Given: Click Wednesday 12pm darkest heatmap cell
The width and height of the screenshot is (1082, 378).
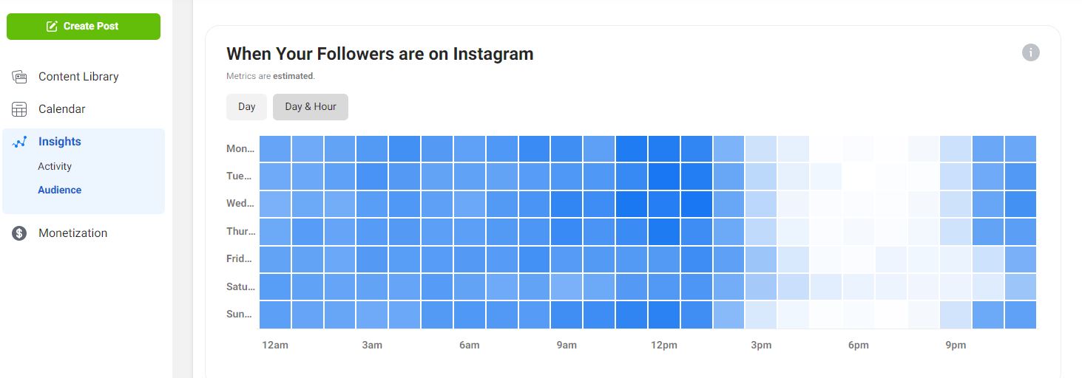Looking at the screenshot, I should coord(664,204).
